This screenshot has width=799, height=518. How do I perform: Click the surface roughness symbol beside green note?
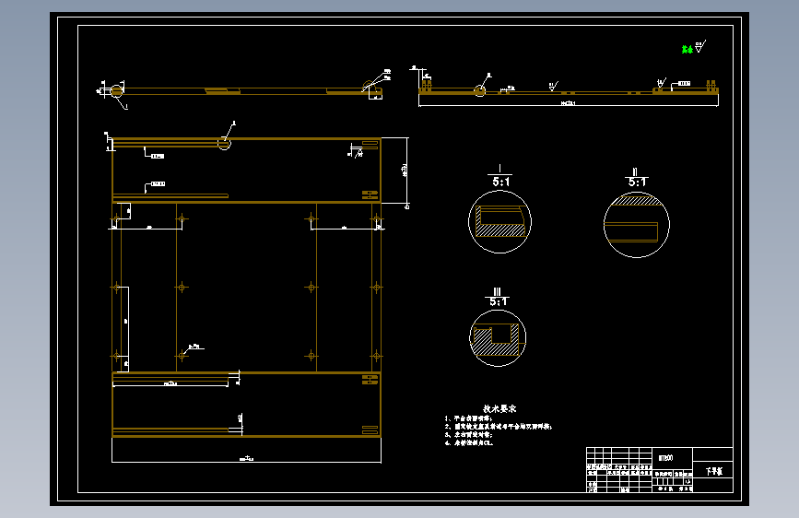[700, 46]
